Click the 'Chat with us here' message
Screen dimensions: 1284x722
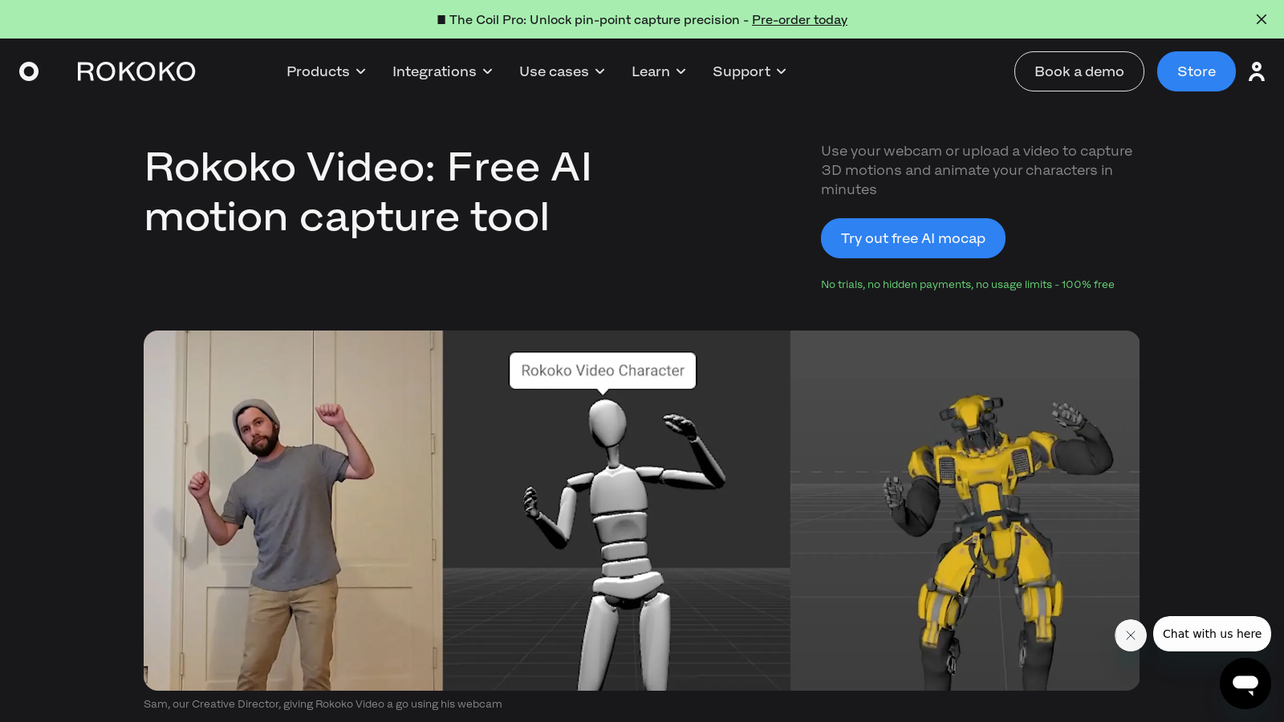1211,634
